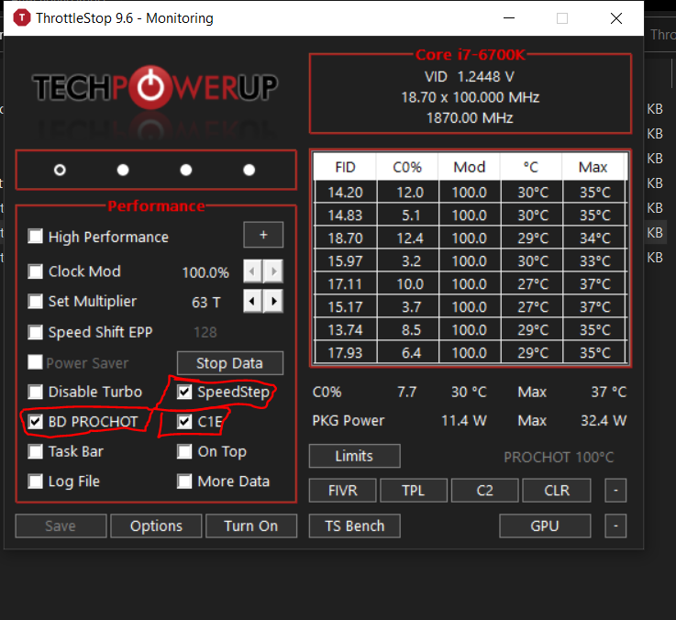Click the minus button next to GPU
Image resolution: width=676 pixels, height=620 pixels.
pyautogui.click(x=615, y=526)
